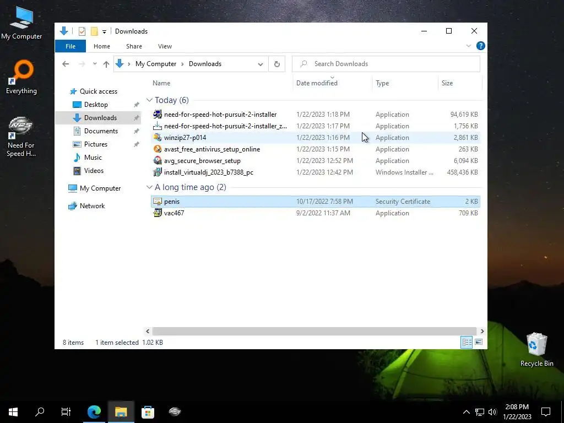Go back with the Back arrow
Image resolution: width=564 pixels, height=423 pixels.
point(66,64)
